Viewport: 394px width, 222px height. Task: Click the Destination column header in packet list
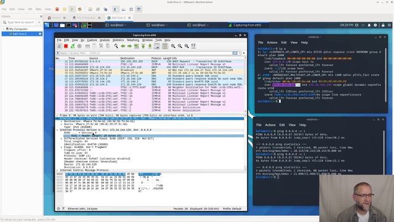point(127,58)
